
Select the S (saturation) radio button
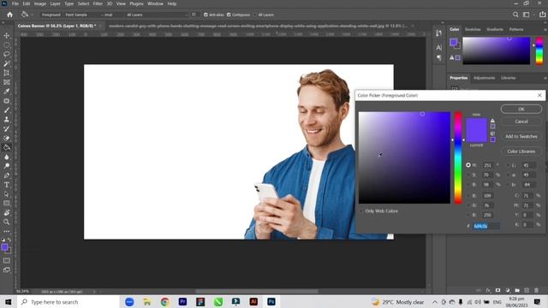click(468, 175)
